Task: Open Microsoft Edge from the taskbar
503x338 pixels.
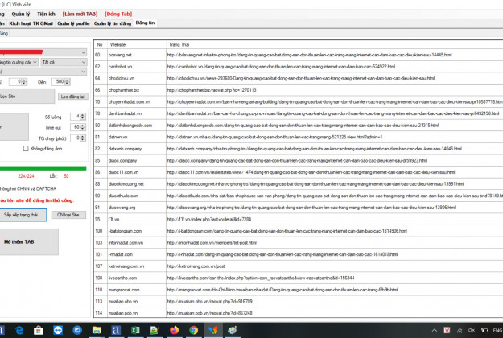Action: 19,330
